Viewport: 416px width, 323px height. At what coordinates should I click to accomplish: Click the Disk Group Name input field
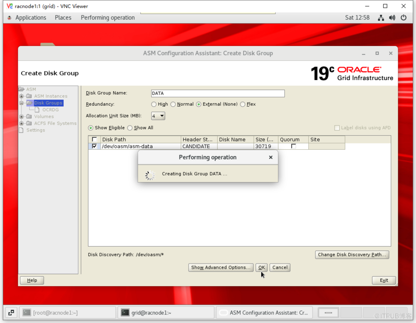click(218, 93)
